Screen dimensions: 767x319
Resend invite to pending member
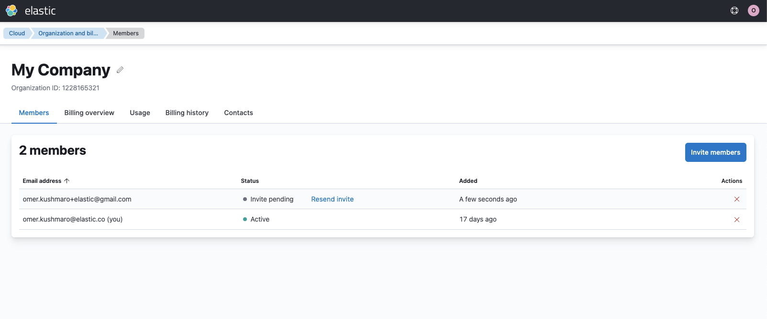[333, 199]
